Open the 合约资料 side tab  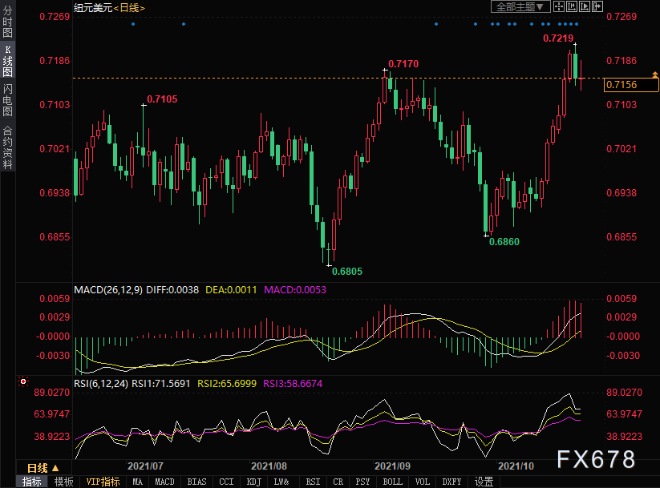(x=7, y=147)
